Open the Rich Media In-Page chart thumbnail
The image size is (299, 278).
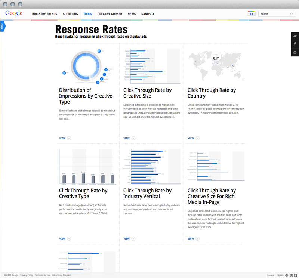click(216, 166)
